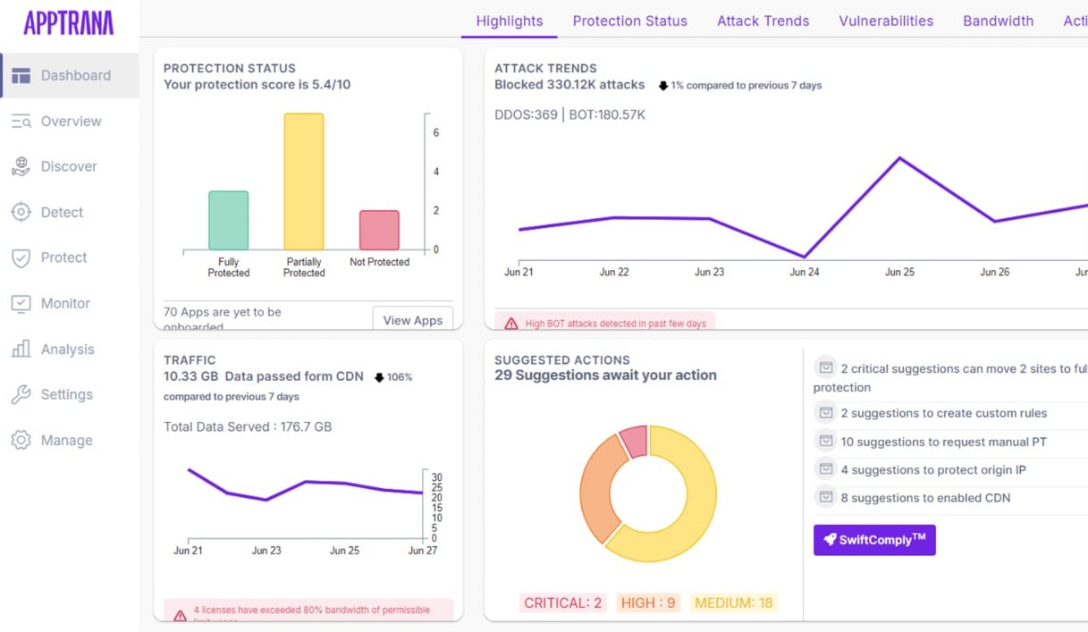Click 'Blocked 330.12K attacks' heading
The width and height of the screenshot is (1088, 632).
click(x=569, y=85)
